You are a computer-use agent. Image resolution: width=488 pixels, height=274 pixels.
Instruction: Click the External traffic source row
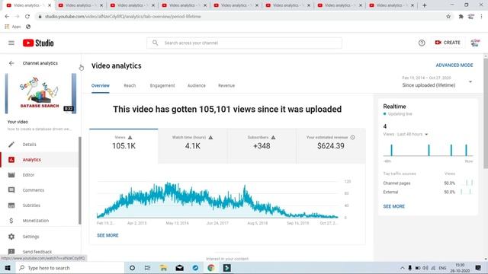[x=428, y=192]
